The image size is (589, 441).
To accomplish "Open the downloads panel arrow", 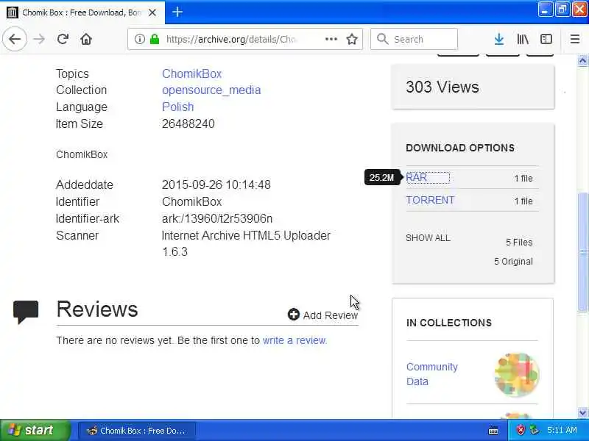I will [x=499, y=39].
